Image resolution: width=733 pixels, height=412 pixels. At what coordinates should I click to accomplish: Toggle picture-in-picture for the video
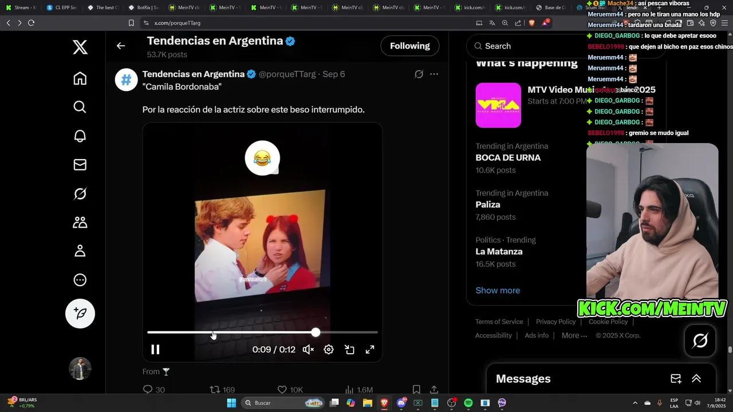[x=349, y=350]
